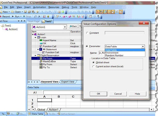Screen dimensions: 158x116
Task: Click the pink double-blocks toolbar icon
Action: click(70, 16)
